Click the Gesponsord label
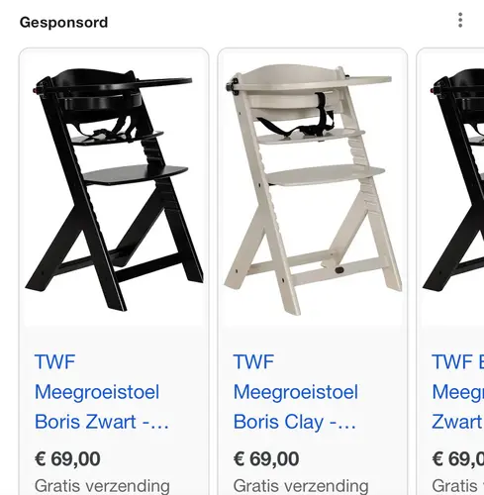484x495 pixels. click(x=63, y=23)
